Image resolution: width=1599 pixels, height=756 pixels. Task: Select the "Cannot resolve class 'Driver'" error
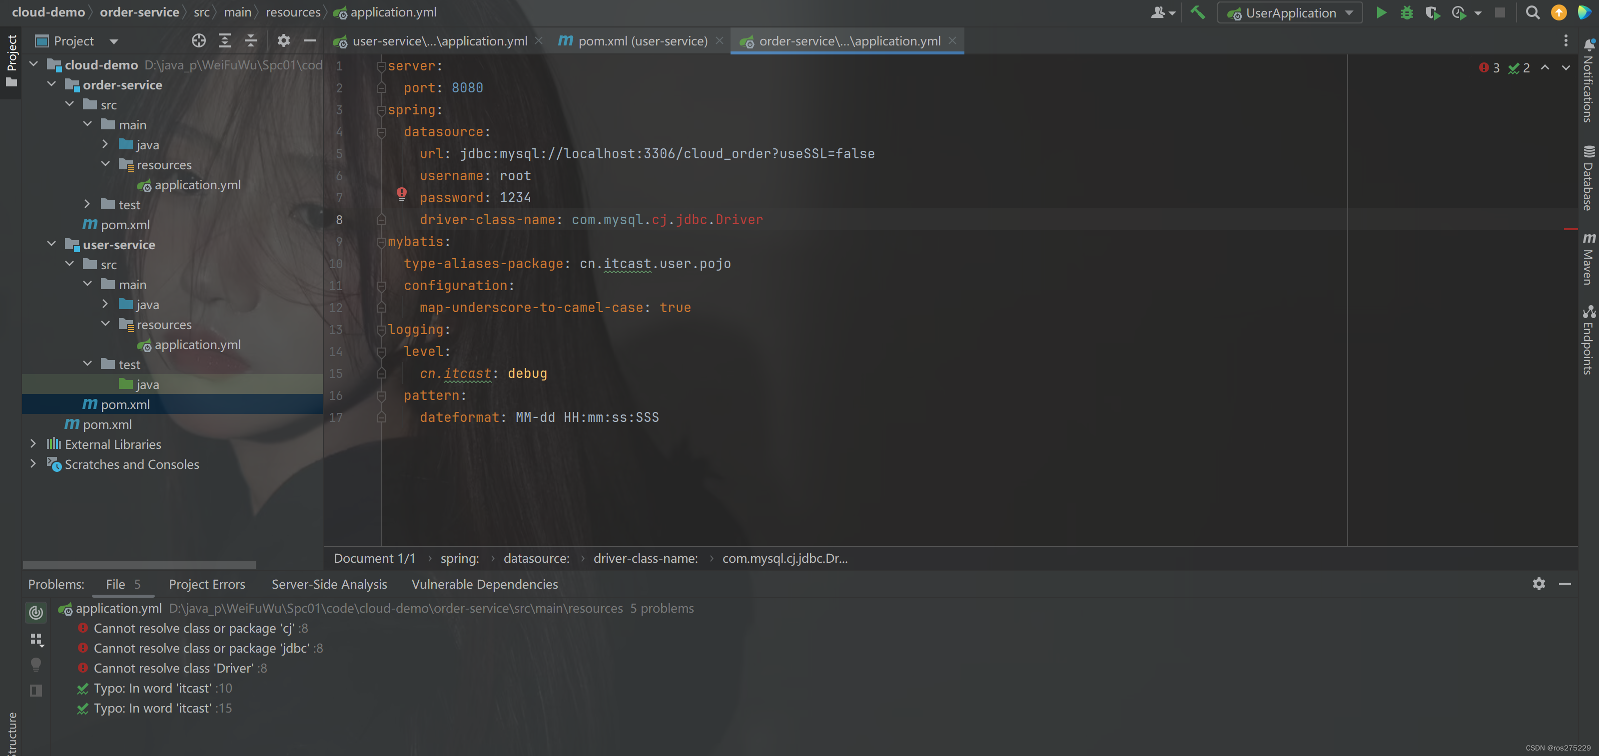pyautogui.click(x=174, y=668)
